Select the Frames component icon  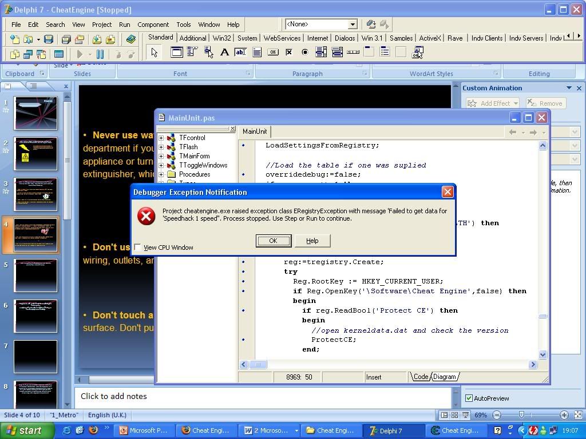[177, 52]
